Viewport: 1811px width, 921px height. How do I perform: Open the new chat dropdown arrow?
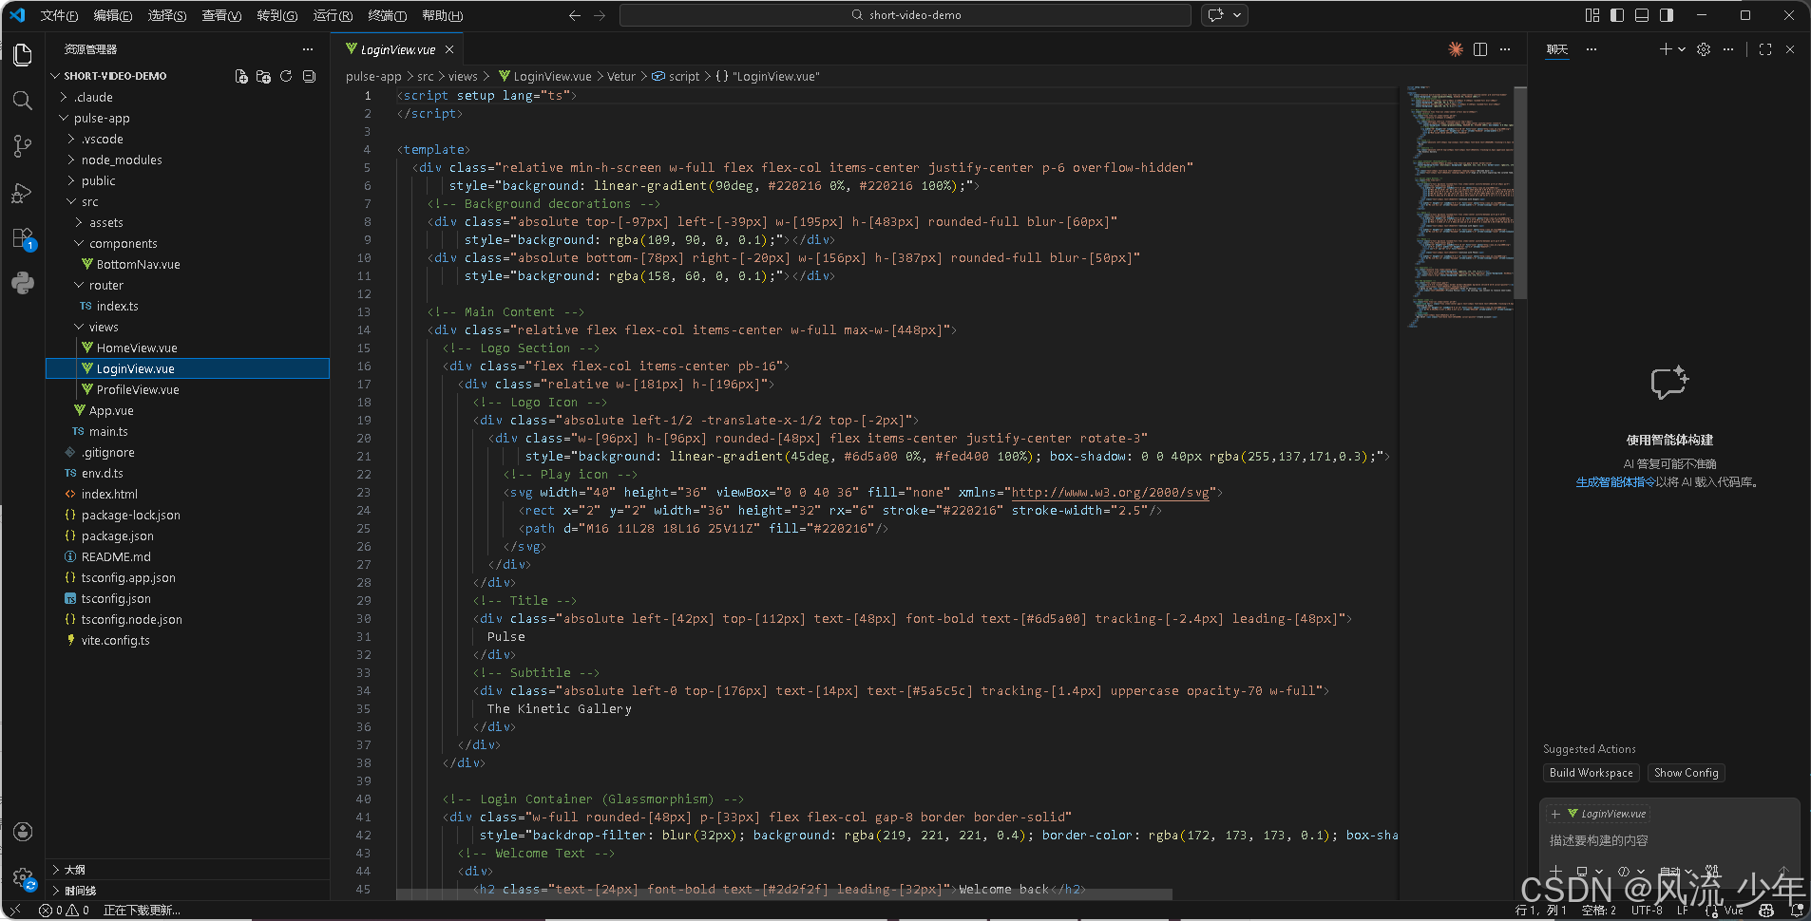[1682, 49]
